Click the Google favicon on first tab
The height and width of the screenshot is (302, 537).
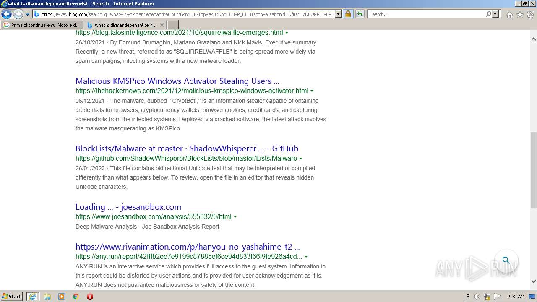[x=6, y=25]
